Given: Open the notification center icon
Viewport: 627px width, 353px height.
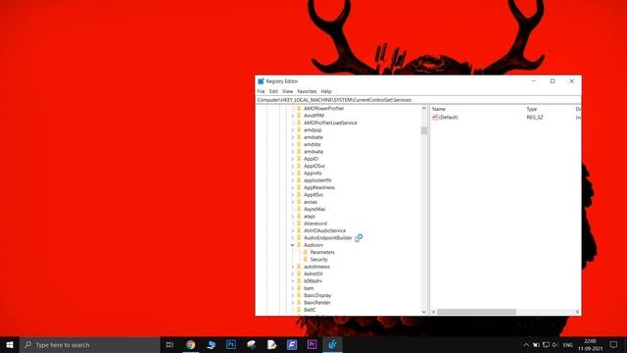Looking at the screenshot, I should (x=614, y=344).
